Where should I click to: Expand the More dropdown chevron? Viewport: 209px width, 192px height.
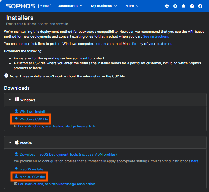[138, 6]
